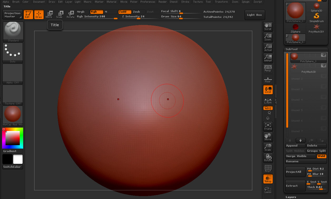
Task: Toggle Zadd sculpting mode
Action: (x=125, y=12)
